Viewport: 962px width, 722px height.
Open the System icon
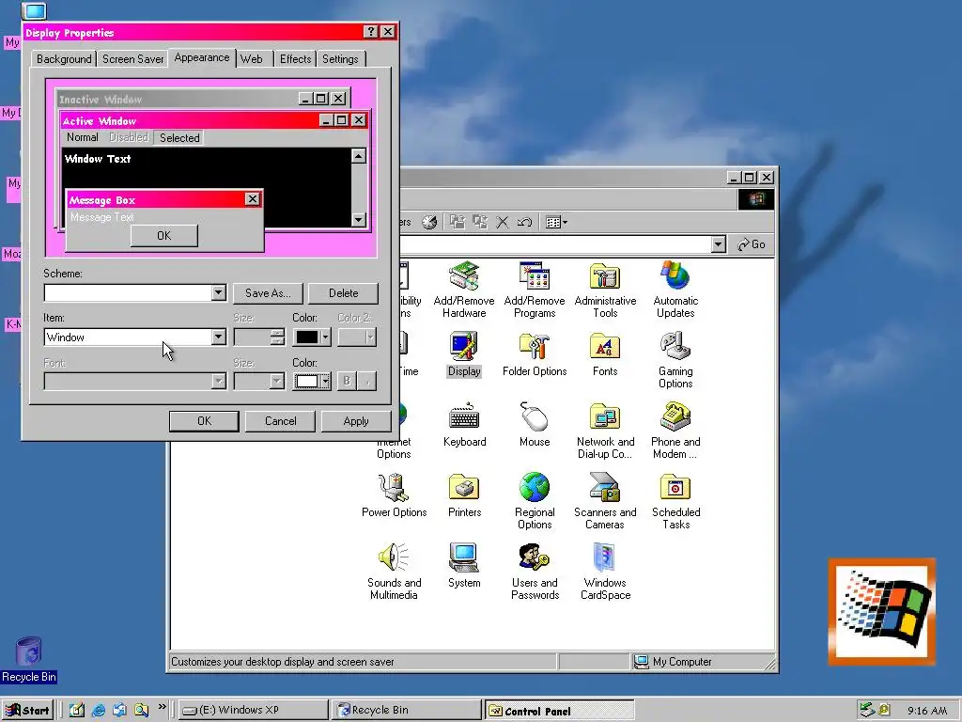(x=464, y=565)
